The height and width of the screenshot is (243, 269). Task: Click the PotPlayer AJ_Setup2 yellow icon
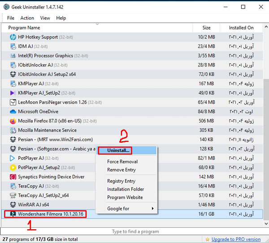[13, 168]
